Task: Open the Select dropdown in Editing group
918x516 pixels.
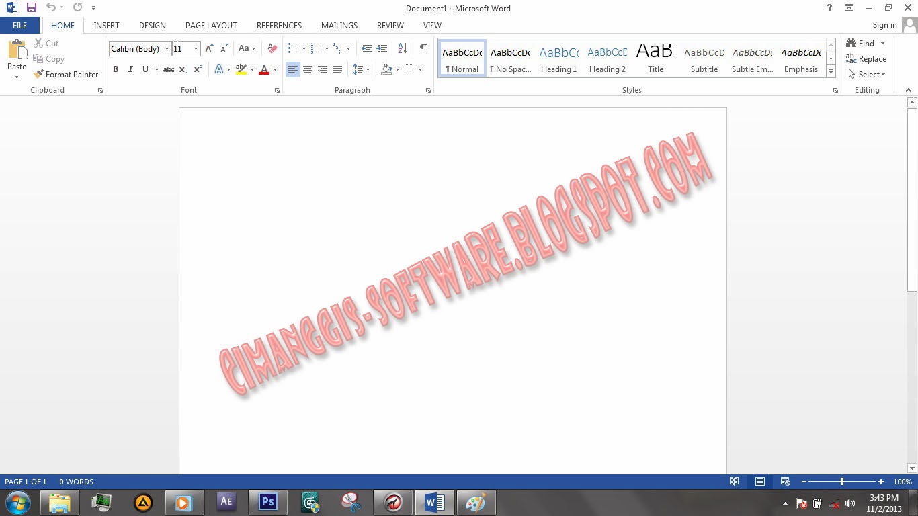Action: [867, 75]
